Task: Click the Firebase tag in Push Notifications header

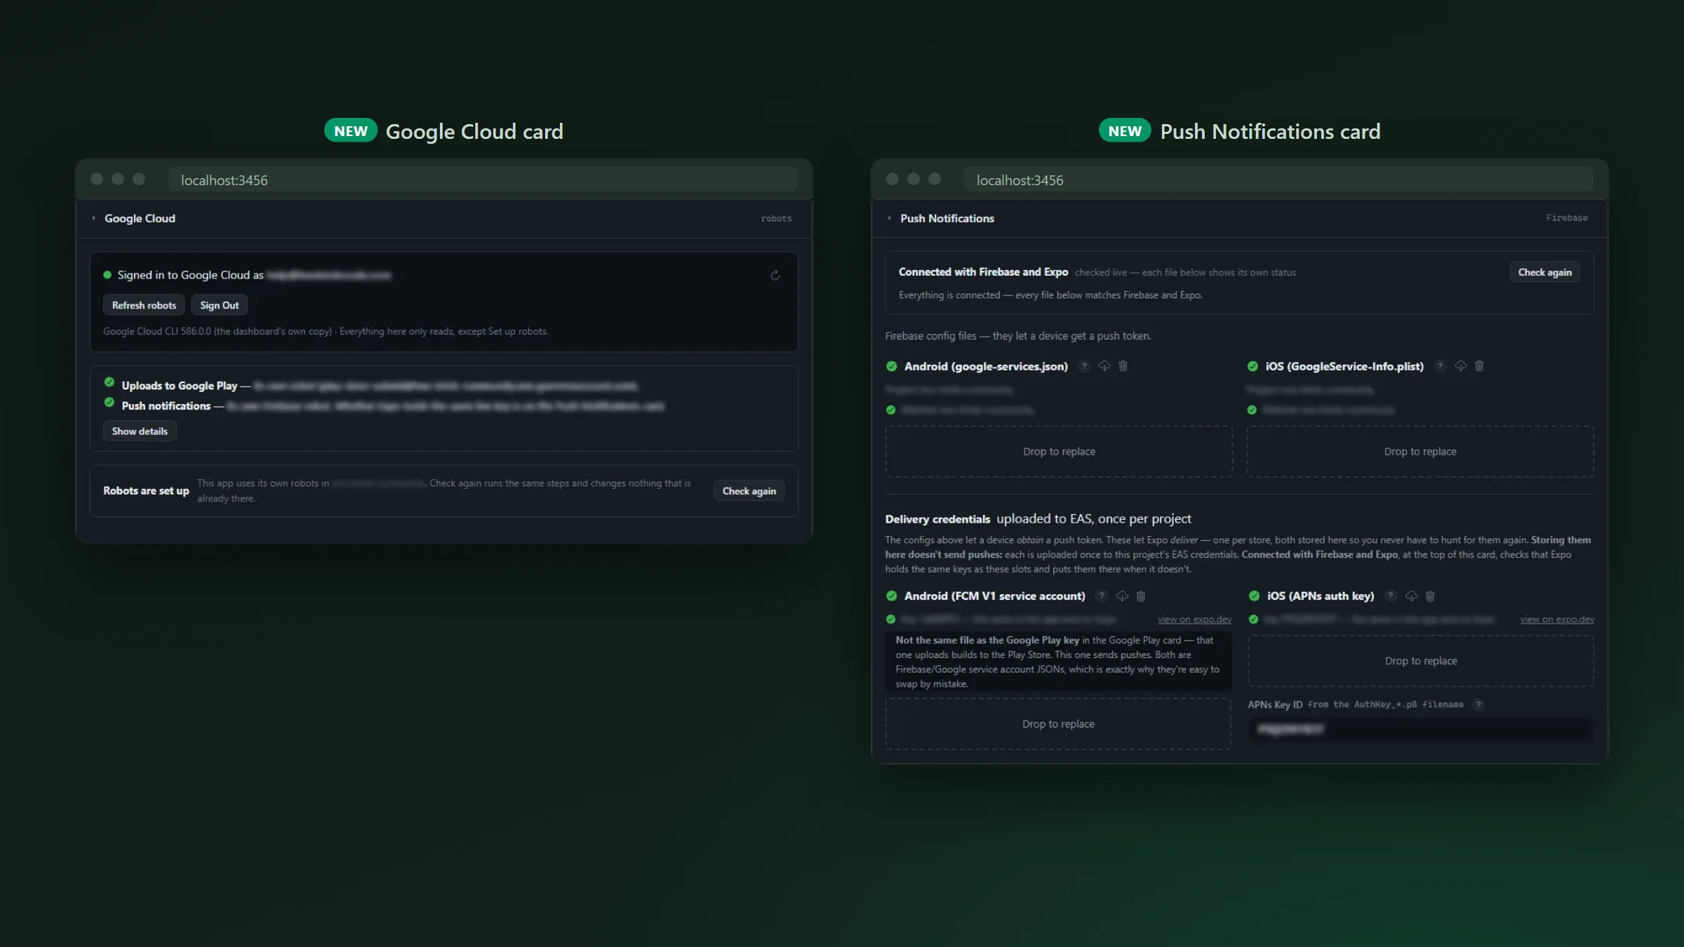Action: (x=1567, y=218)
